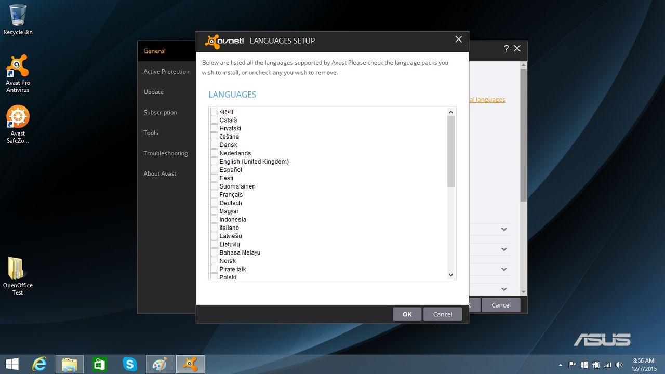665x374 pixels.
Task: Click the help question mark in Avast settings
Action: pyautogui.click(x=506, y=48)
